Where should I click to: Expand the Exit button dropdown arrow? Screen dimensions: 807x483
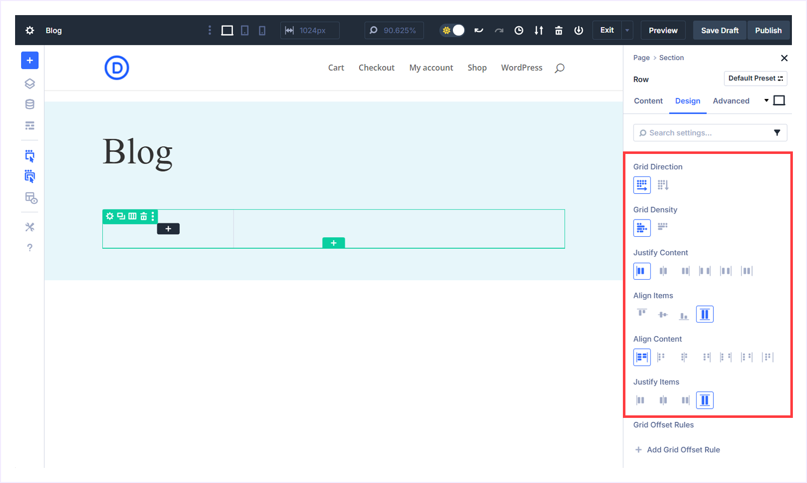coord(627,30)
